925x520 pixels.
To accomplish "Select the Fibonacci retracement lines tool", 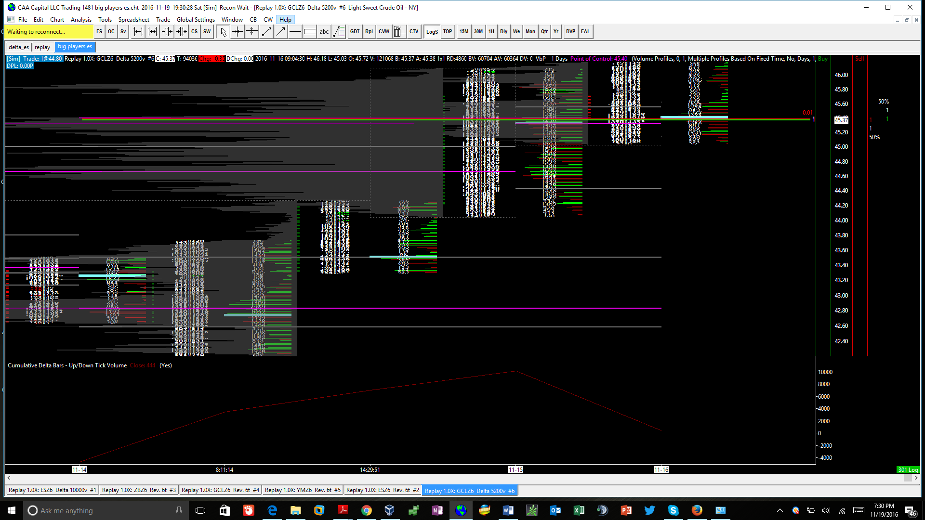I will coord(339,32).
